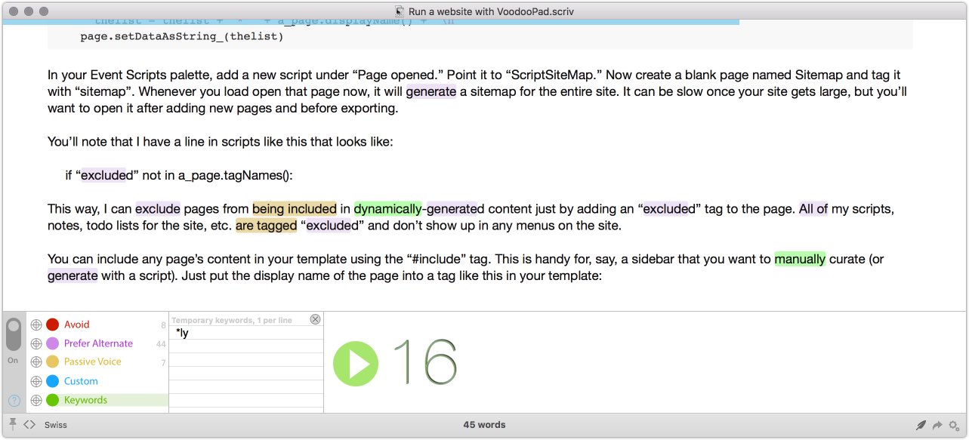Click the highlighted phrase "being included"

coord(295,208)
